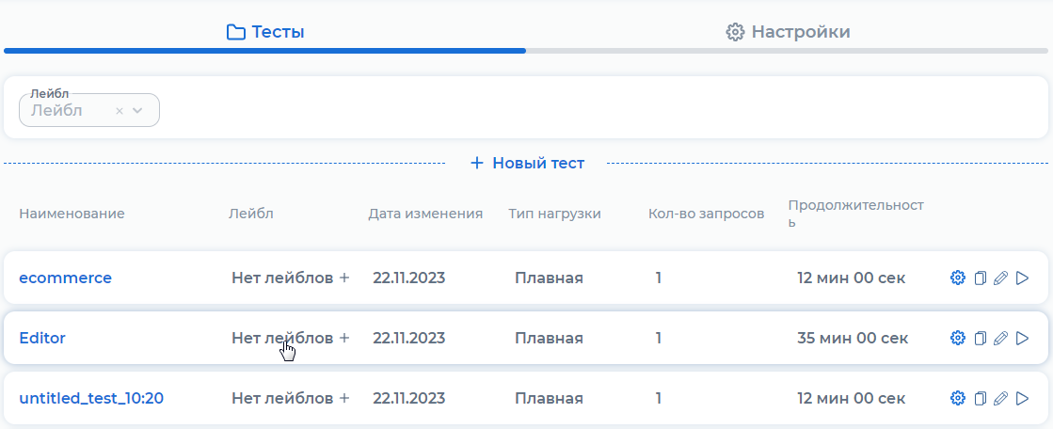Open the ecommerce test link
The width and height of the screenshot is (1053, 429).
tap(65, 278)
